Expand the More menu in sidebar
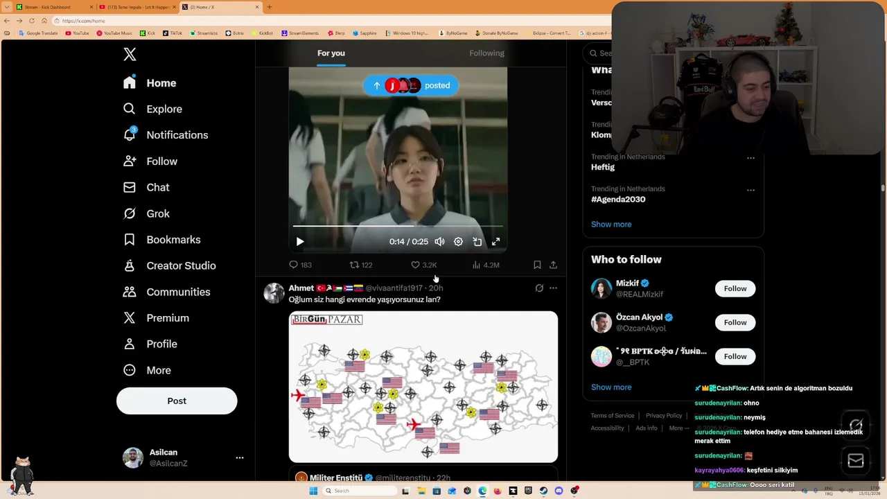The width and height of the screenshot is (887, 499). [147, 370]
